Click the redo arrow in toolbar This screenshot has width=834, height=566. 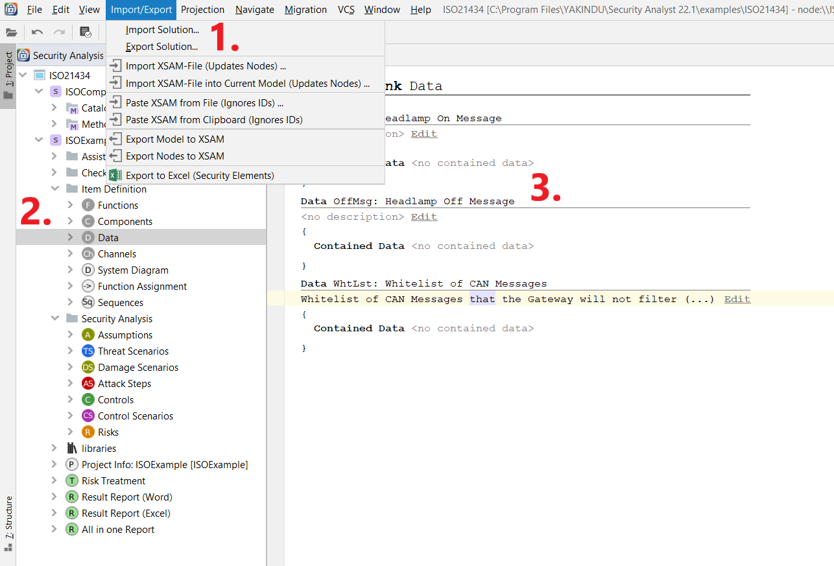59,32
